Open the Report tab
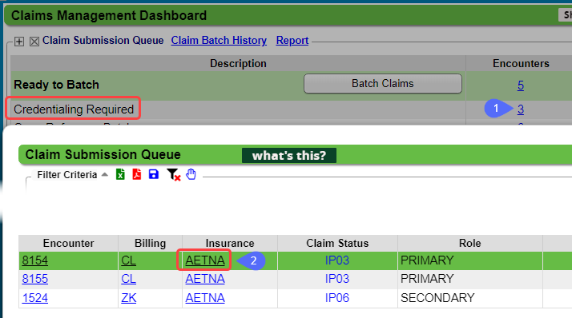Image resolution: width=572 pixels, height=318 pixels. pos(292,41)
